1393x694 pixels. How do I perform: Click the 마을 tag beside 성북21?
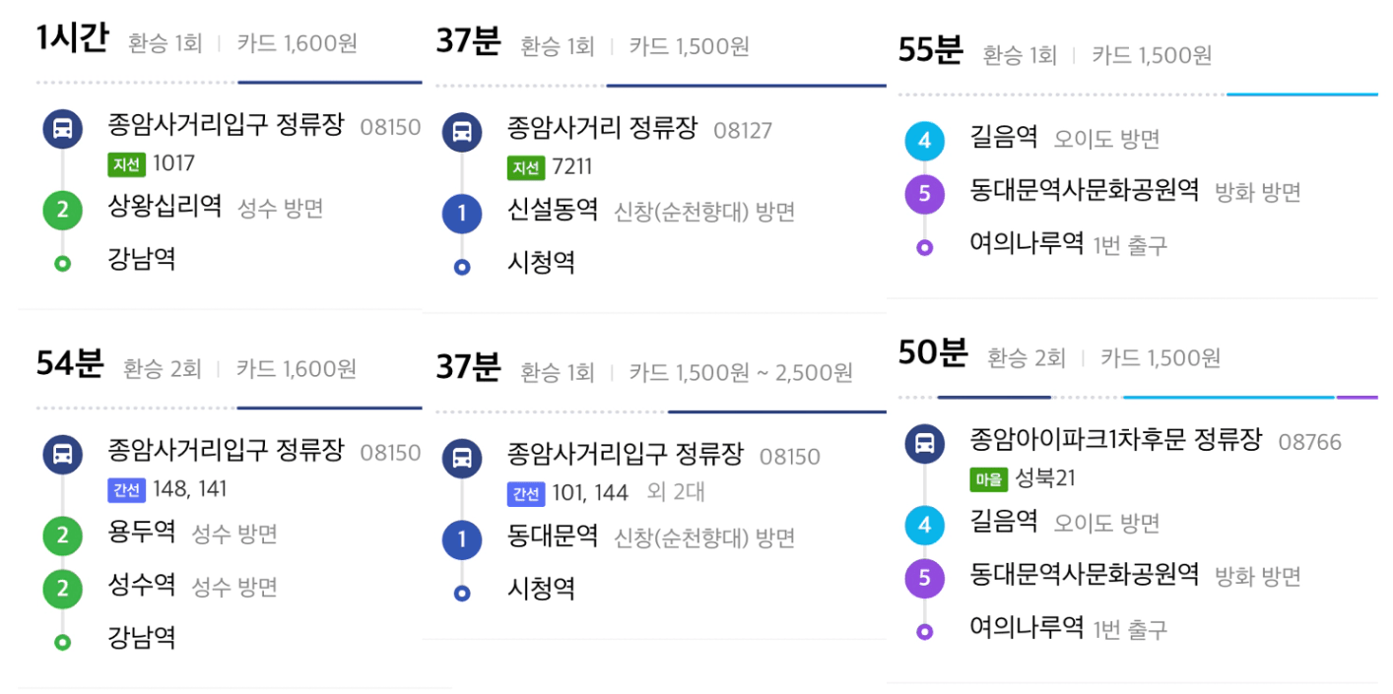[x=988, y=479]
